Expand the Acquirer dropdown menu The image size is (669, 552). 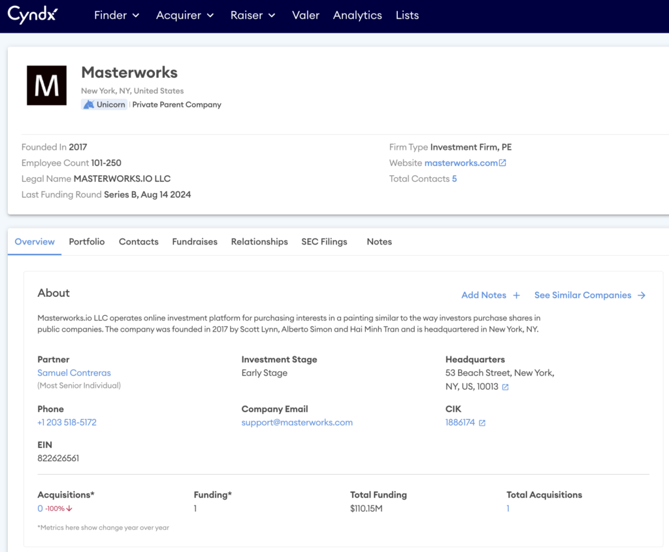(185, 16)
